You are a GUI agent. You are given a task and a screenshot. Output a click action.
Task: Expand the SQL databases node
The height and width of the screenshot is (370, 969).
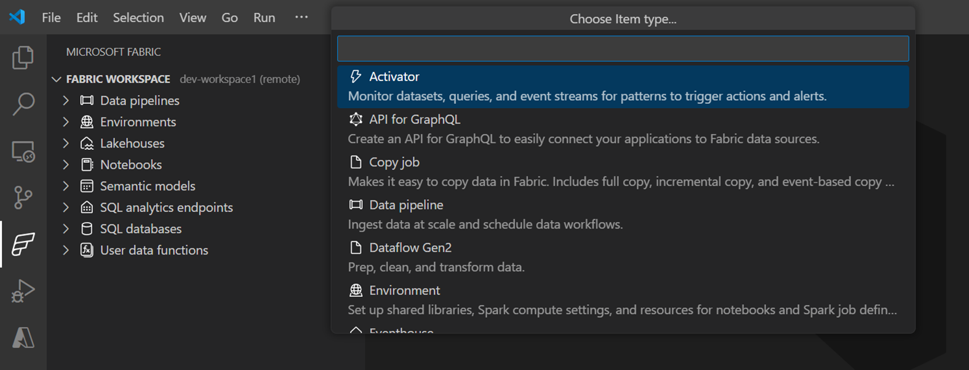click(x=66, y=229)
